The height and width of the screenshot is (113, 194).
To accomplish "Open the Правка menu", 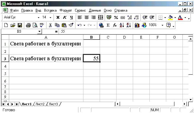I will (27, 10).
